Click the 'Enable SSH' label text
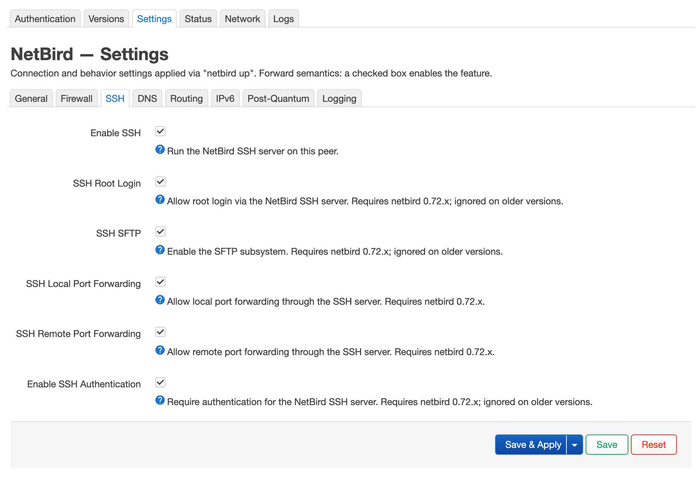 116,133
